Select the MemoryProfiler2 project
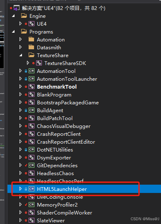161x224 pixels. click(x=57, y=205)
